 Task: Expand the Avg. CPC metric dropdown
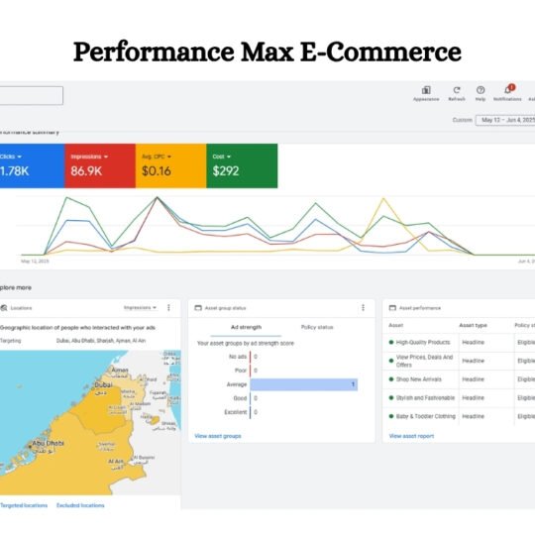(169, 157)
